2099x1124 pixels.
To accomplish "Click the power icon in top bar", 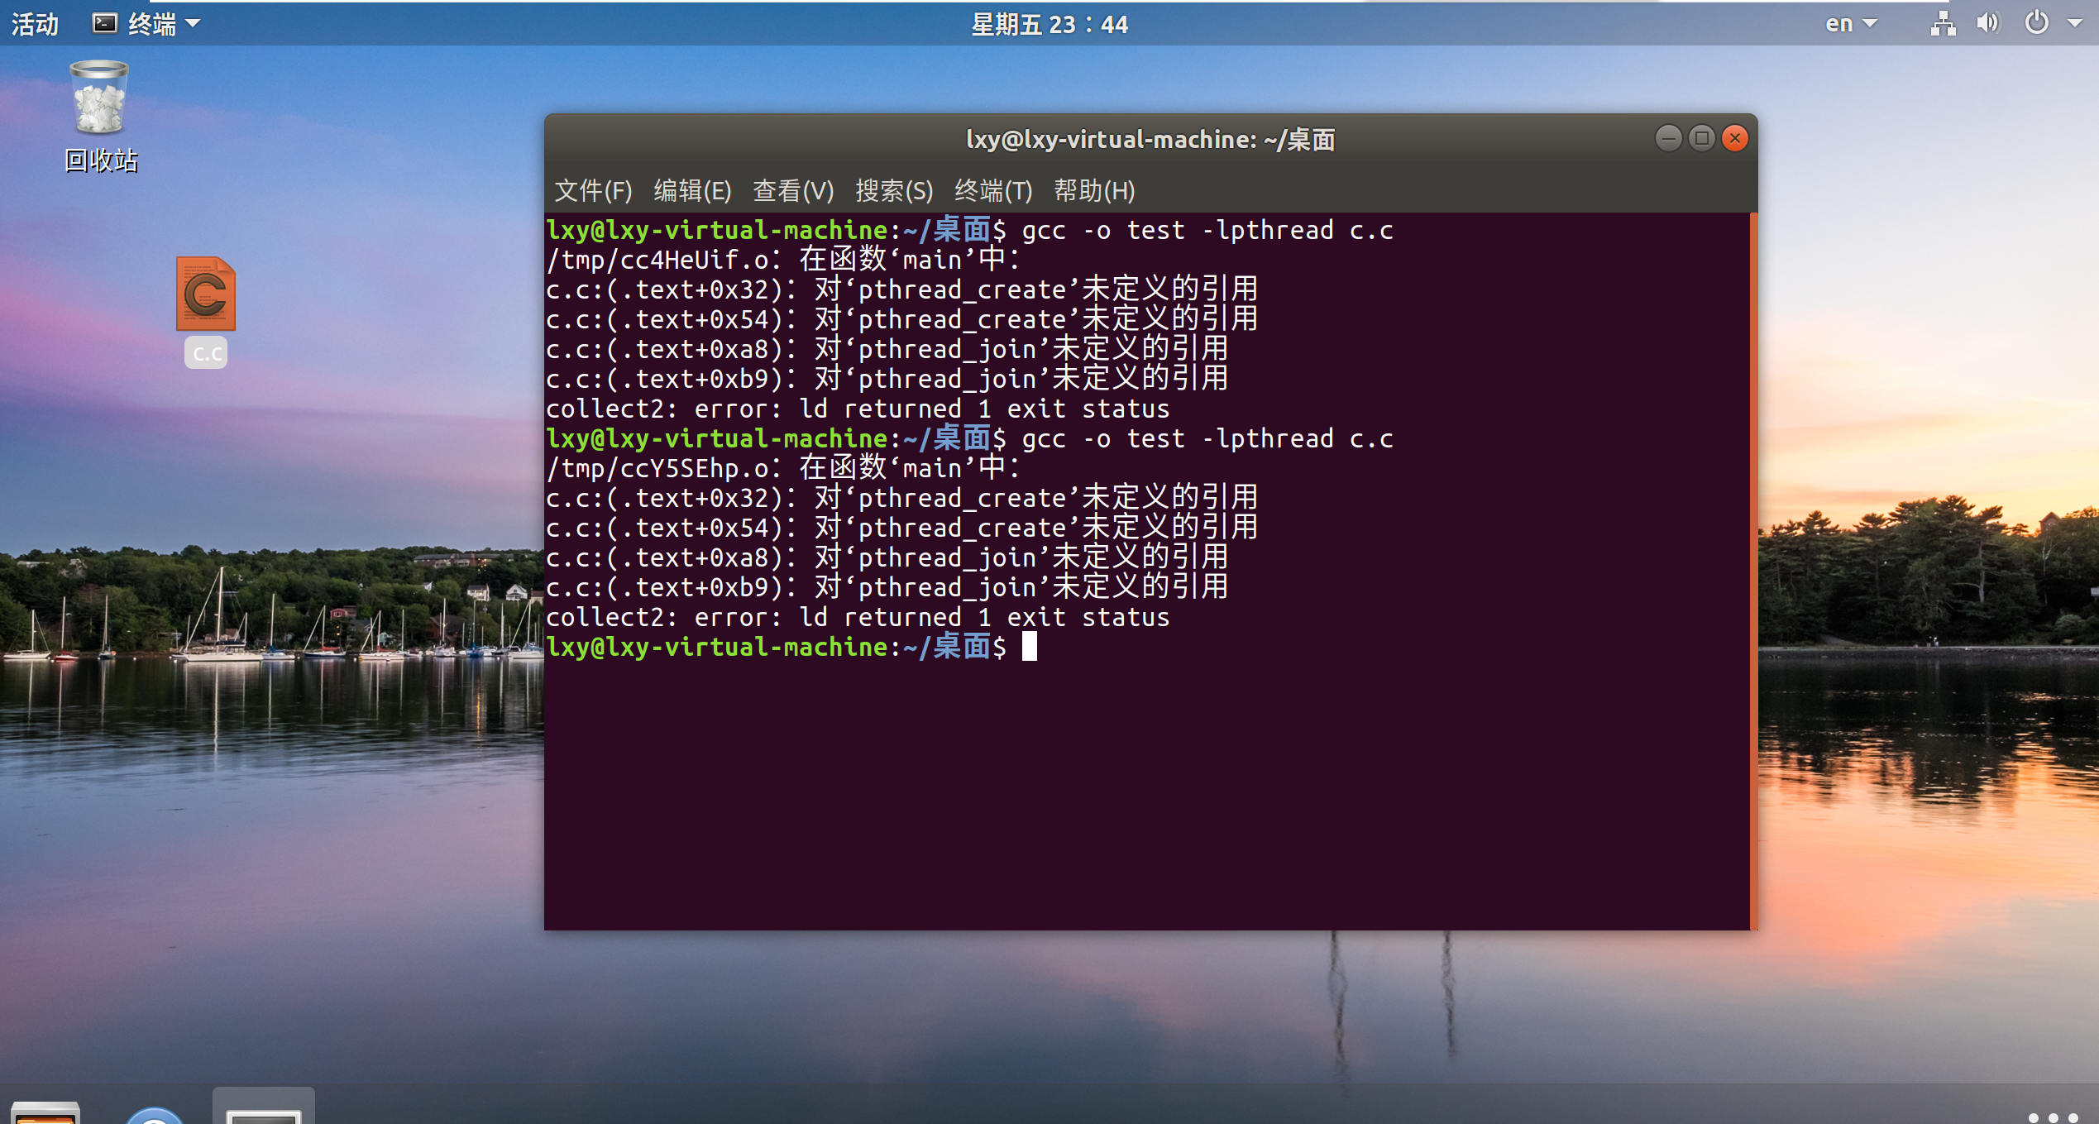I will click(2036, 23).
